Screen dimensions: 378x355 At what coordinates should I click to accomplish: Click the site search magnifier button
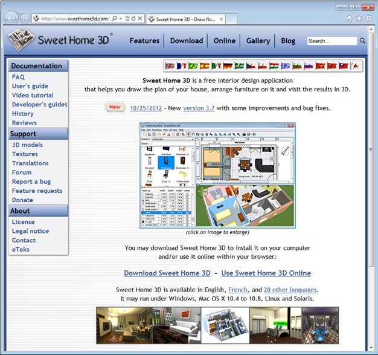point(362,41)
